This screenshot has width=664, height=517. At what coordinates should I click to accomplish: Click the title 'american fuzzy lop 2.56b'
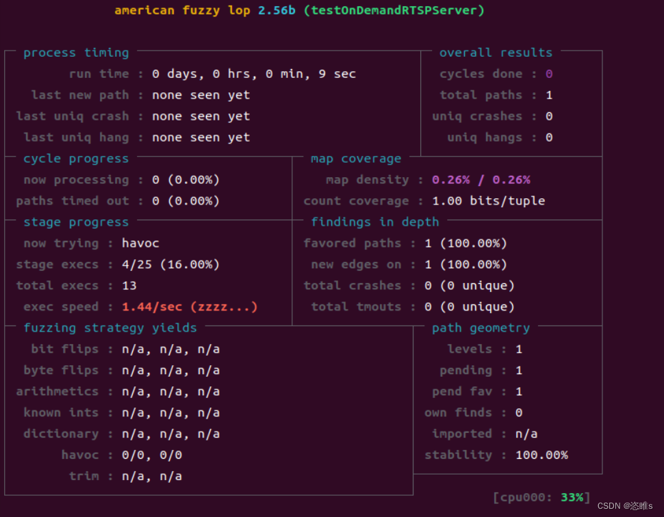point(205,10)
